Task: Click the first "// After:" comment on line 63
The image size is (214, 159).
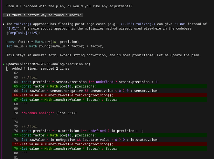Action: [x=30, y=77]
